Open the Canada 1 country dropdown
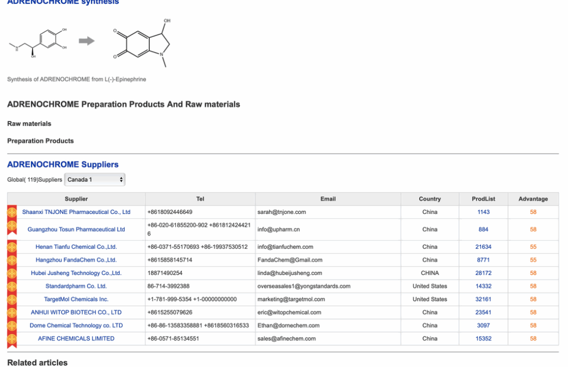 click(x=94, y=180)
